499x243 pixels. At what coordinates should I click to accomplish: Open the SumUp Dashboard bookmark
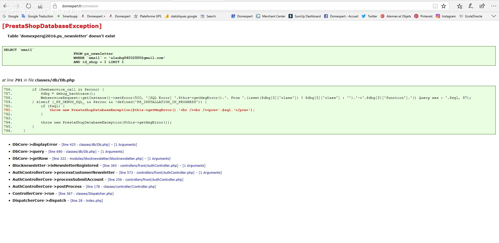click(305, 16)
